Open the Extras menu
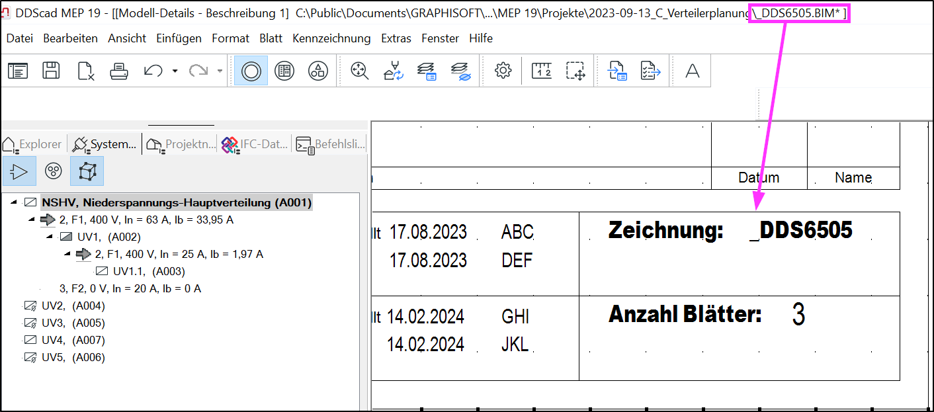 pos(396,38)
